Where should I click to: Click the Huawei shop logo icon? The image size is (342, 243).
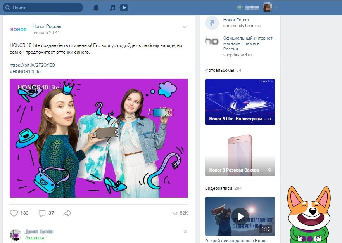(x=212, y=41)
